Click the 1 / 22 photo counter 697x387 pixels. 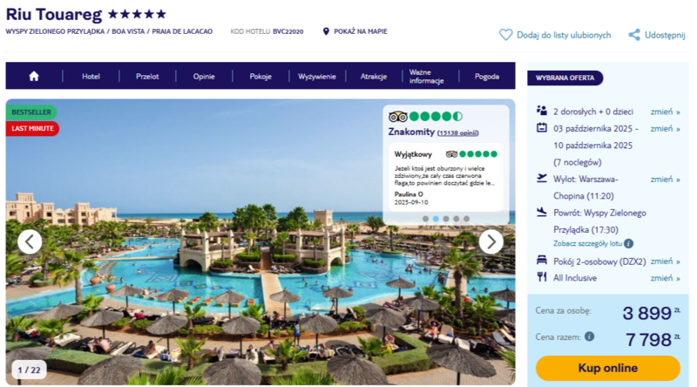[29, 370]
